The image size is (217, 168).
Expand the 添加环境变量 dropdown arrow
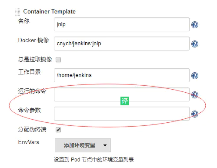(x=105, y=145)
